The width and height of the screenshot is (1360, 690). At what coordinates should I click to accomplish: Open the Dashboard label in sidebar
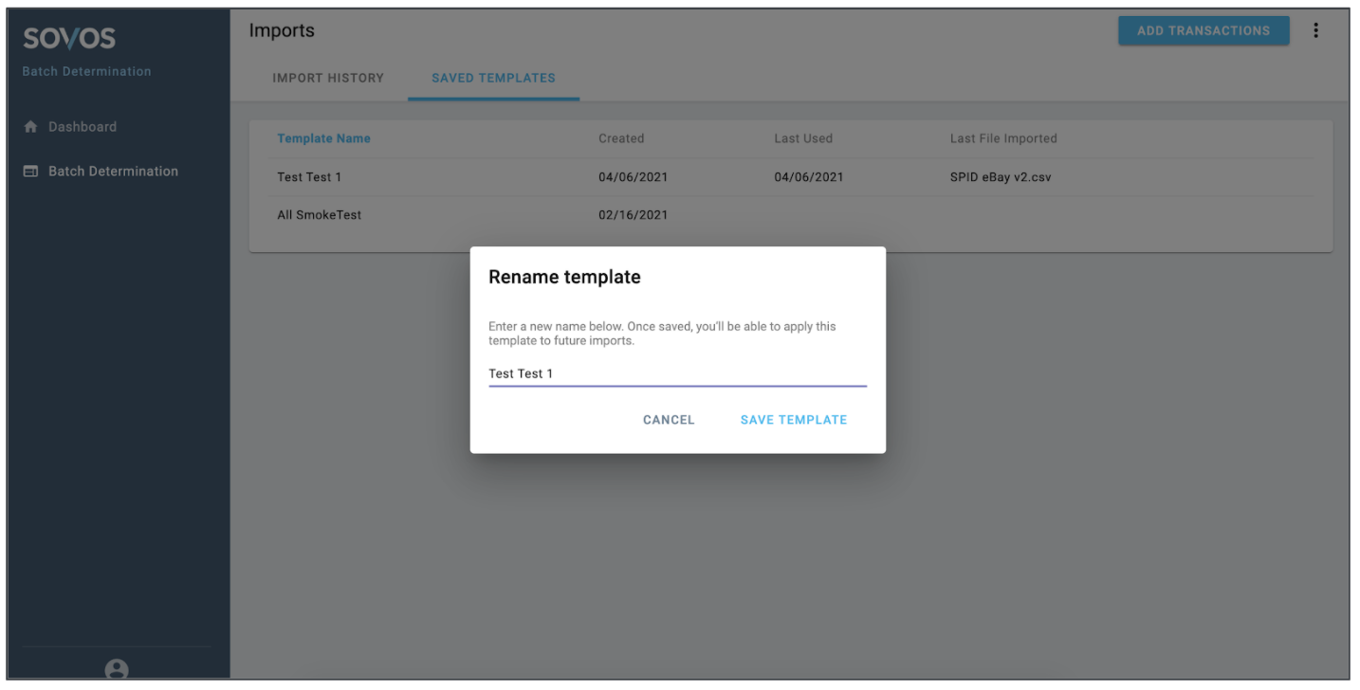click(83, 127)
